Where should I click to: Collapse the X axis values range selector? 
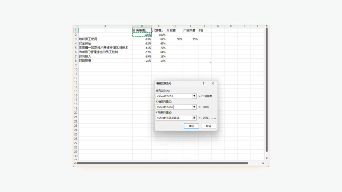[x=194, y=107]
